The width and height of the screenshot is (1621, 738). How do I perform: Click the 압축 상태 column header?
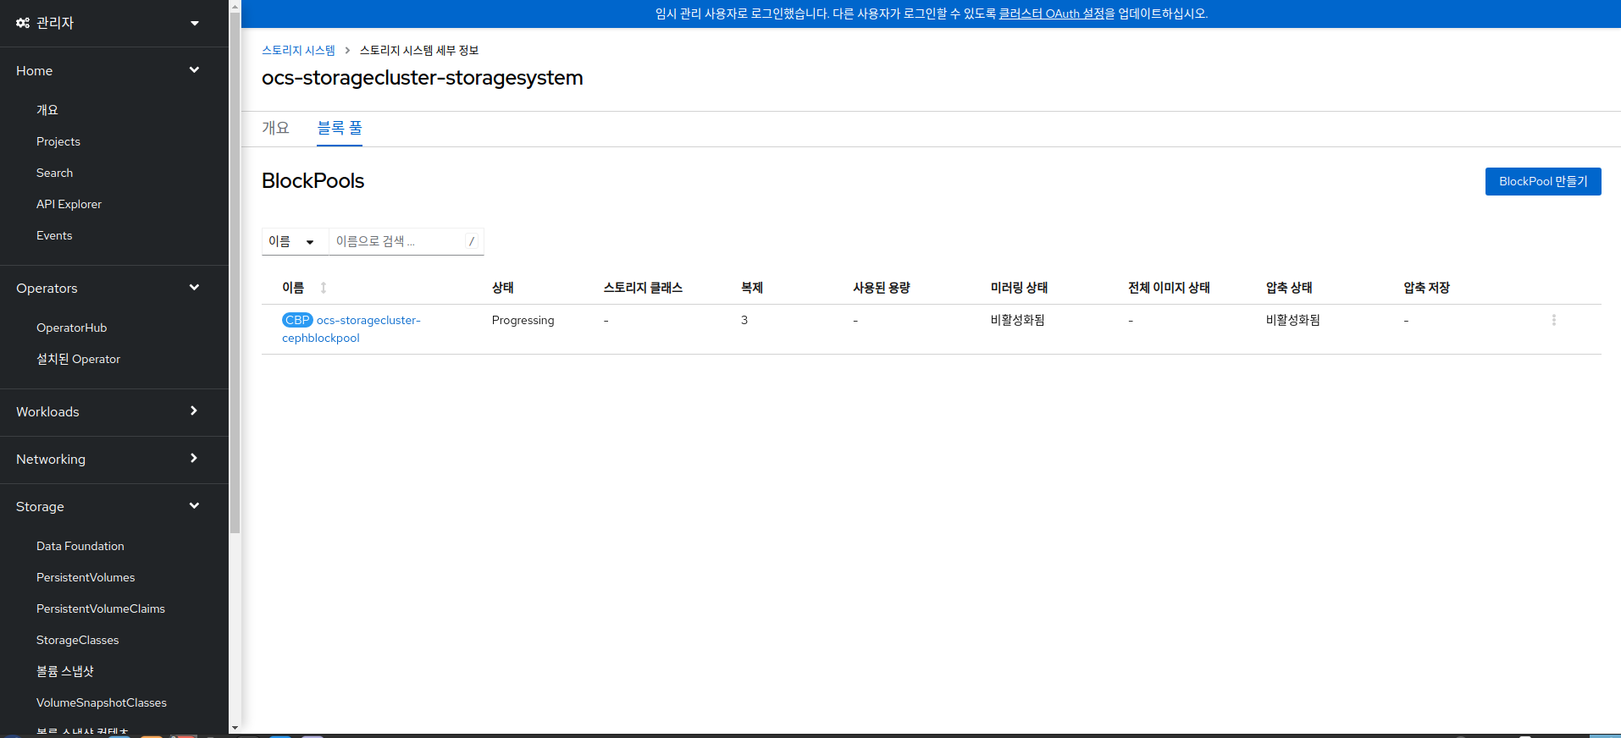(x=1289, y=288)
